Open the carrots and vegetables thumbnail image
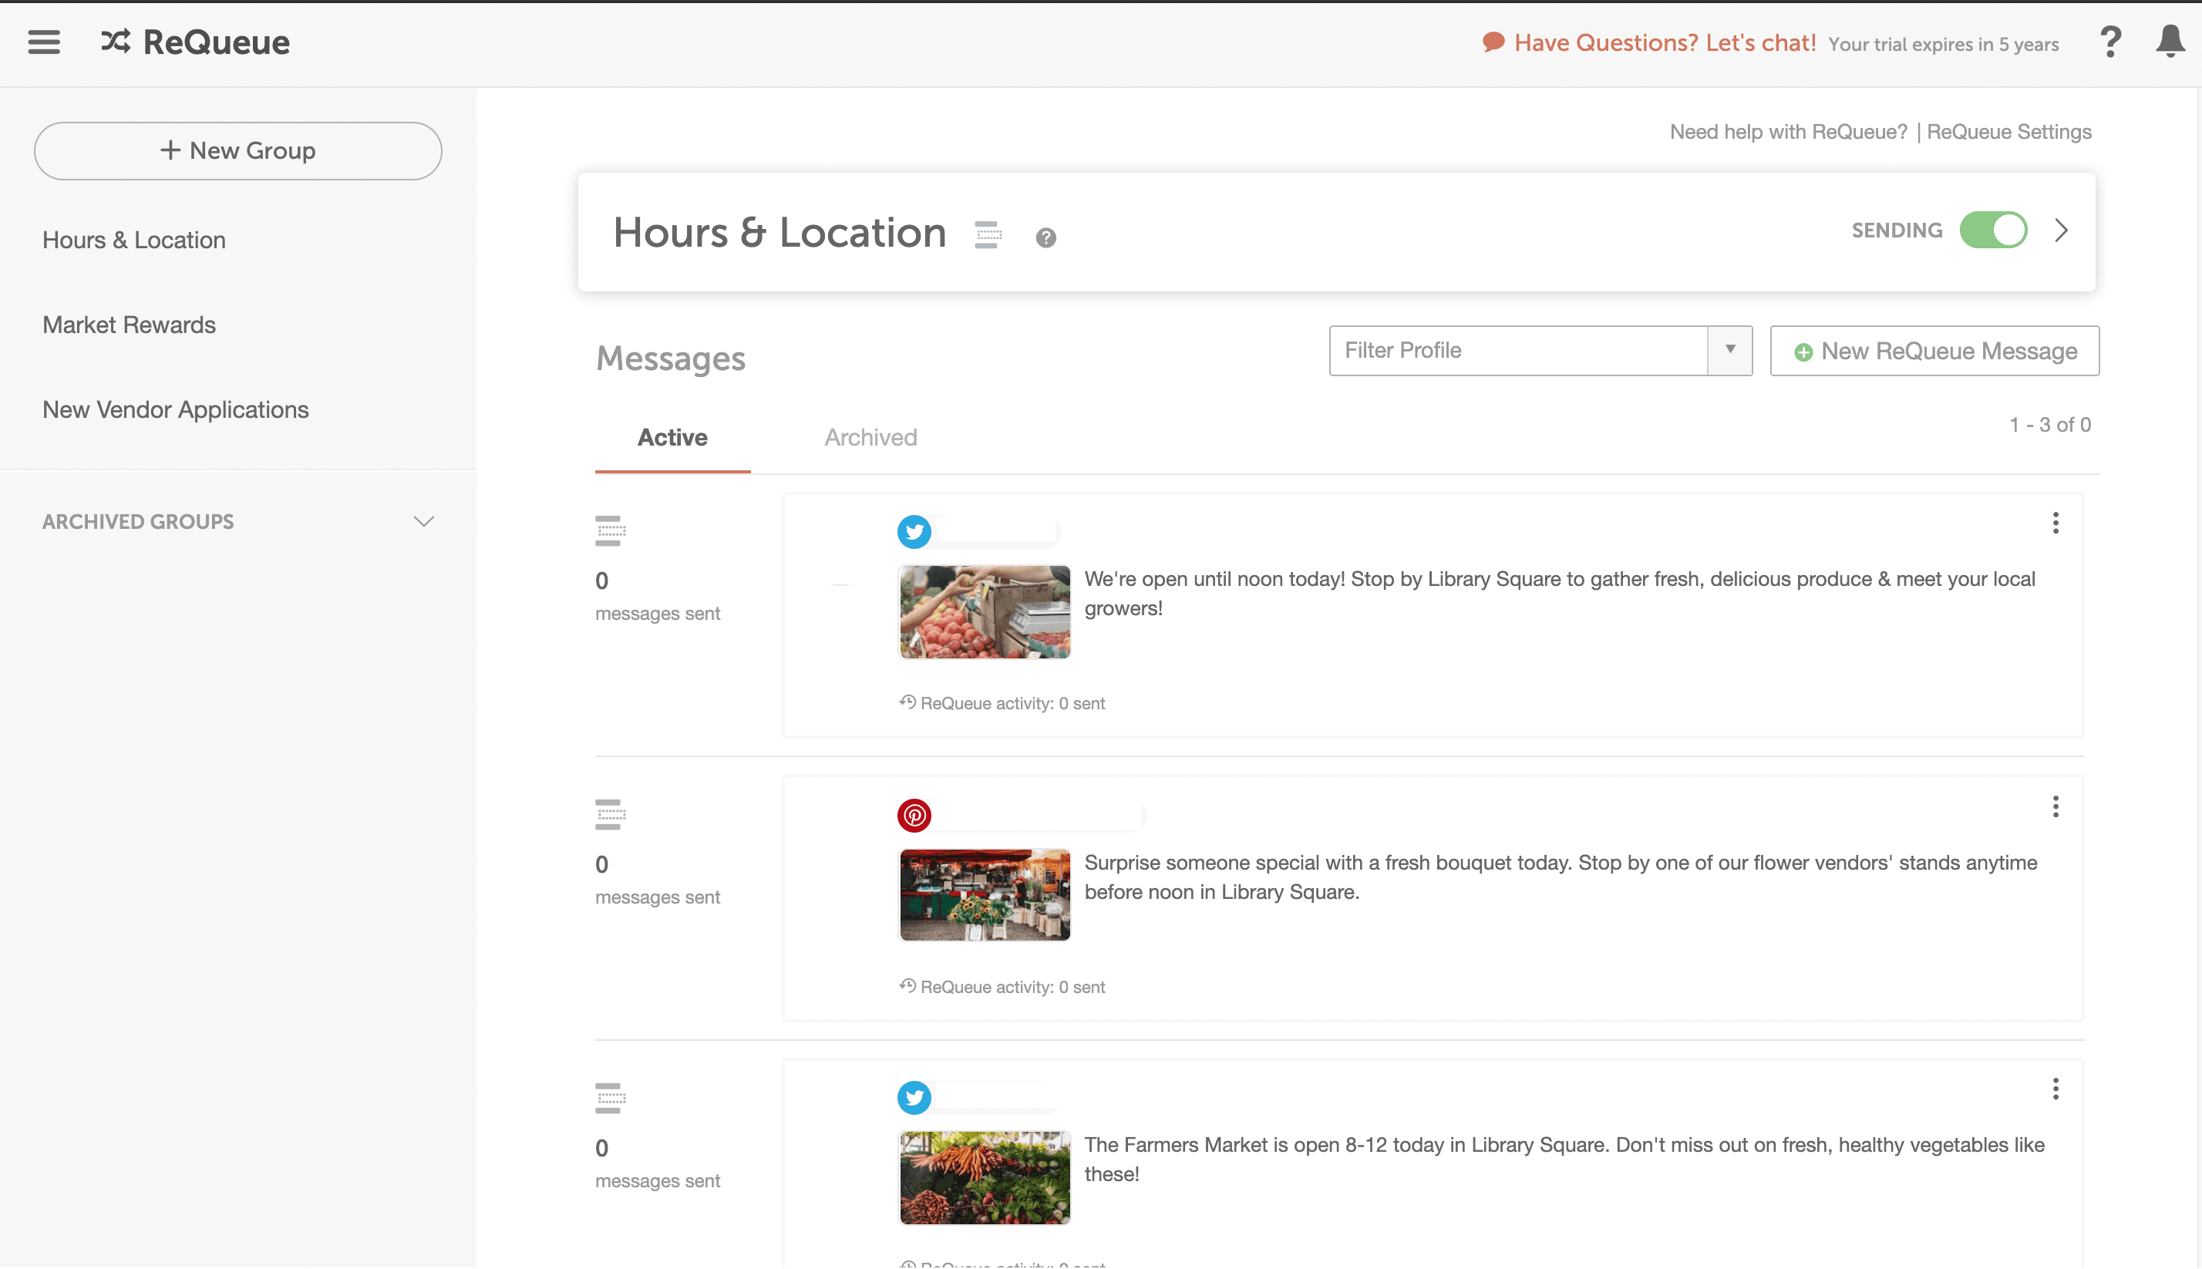This screenshot has height=1269, width=2202. point(984,1176)
